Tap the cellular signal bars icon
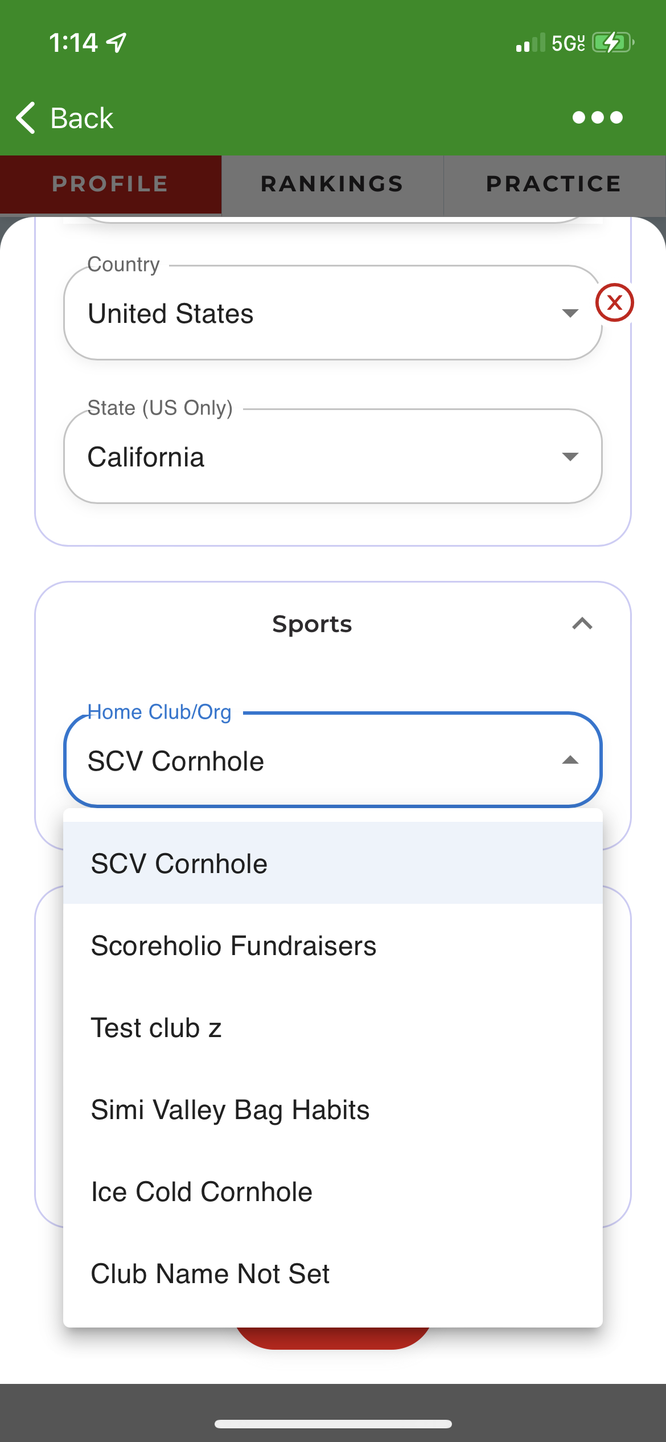Viewport: 666px width, 1442px height. click(530, 43)
